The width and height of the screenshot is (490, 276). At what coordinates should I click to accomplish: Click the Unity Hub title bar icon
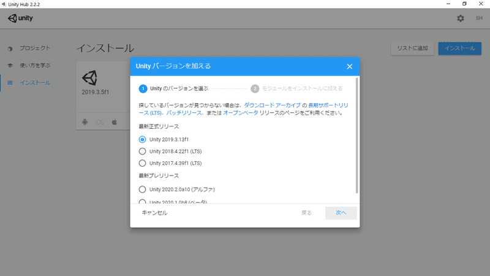click(x=4, y=4)
